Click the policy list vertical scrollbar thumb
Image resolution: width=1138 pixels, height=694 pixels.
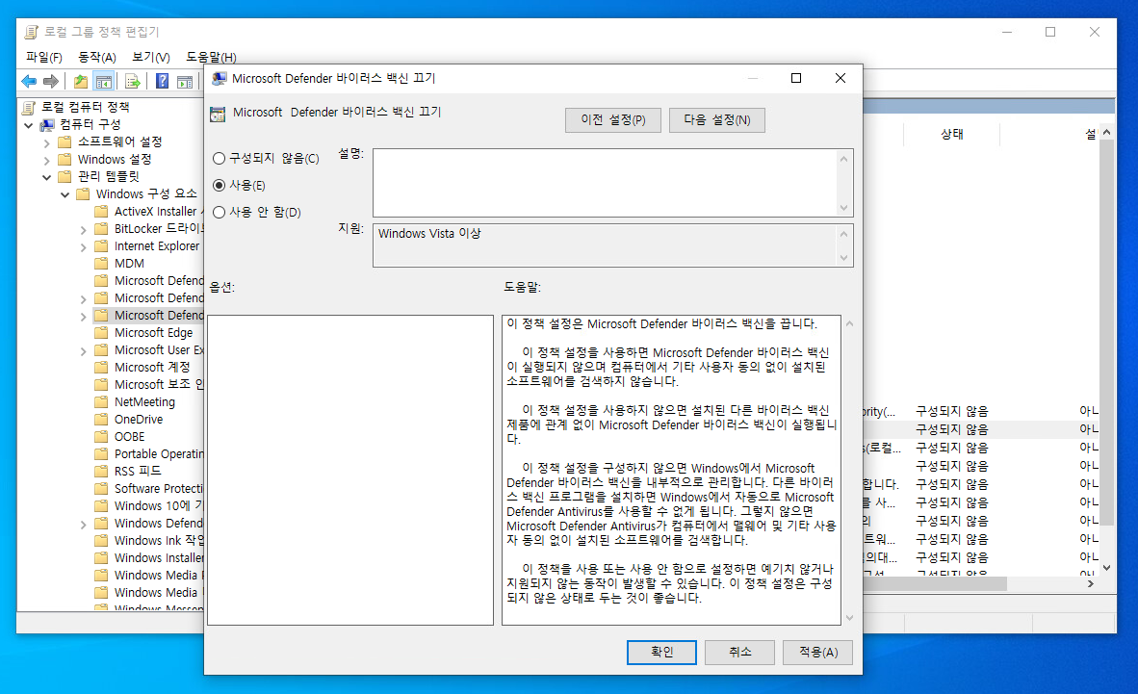(x=1107, y=331)
